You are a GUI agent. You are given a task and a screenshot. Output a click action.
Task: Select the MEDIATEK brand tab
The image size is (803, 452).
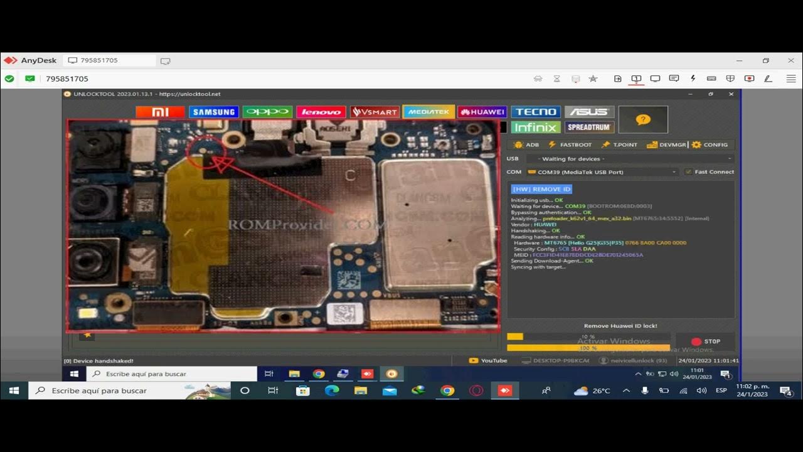(x=428, y=112)
